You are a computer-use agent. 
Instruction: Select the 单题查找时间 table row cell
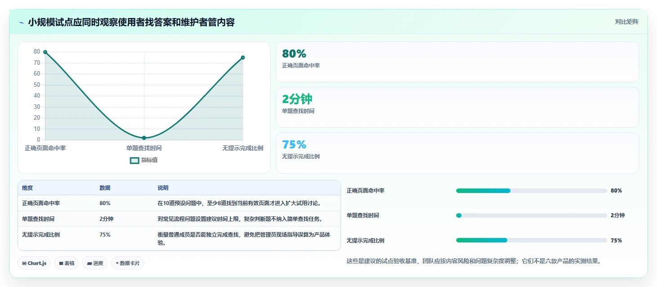coord(38,219)
